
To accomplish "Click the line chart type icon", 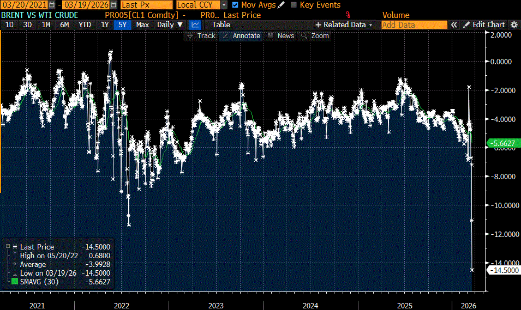I will coord(195,25).
